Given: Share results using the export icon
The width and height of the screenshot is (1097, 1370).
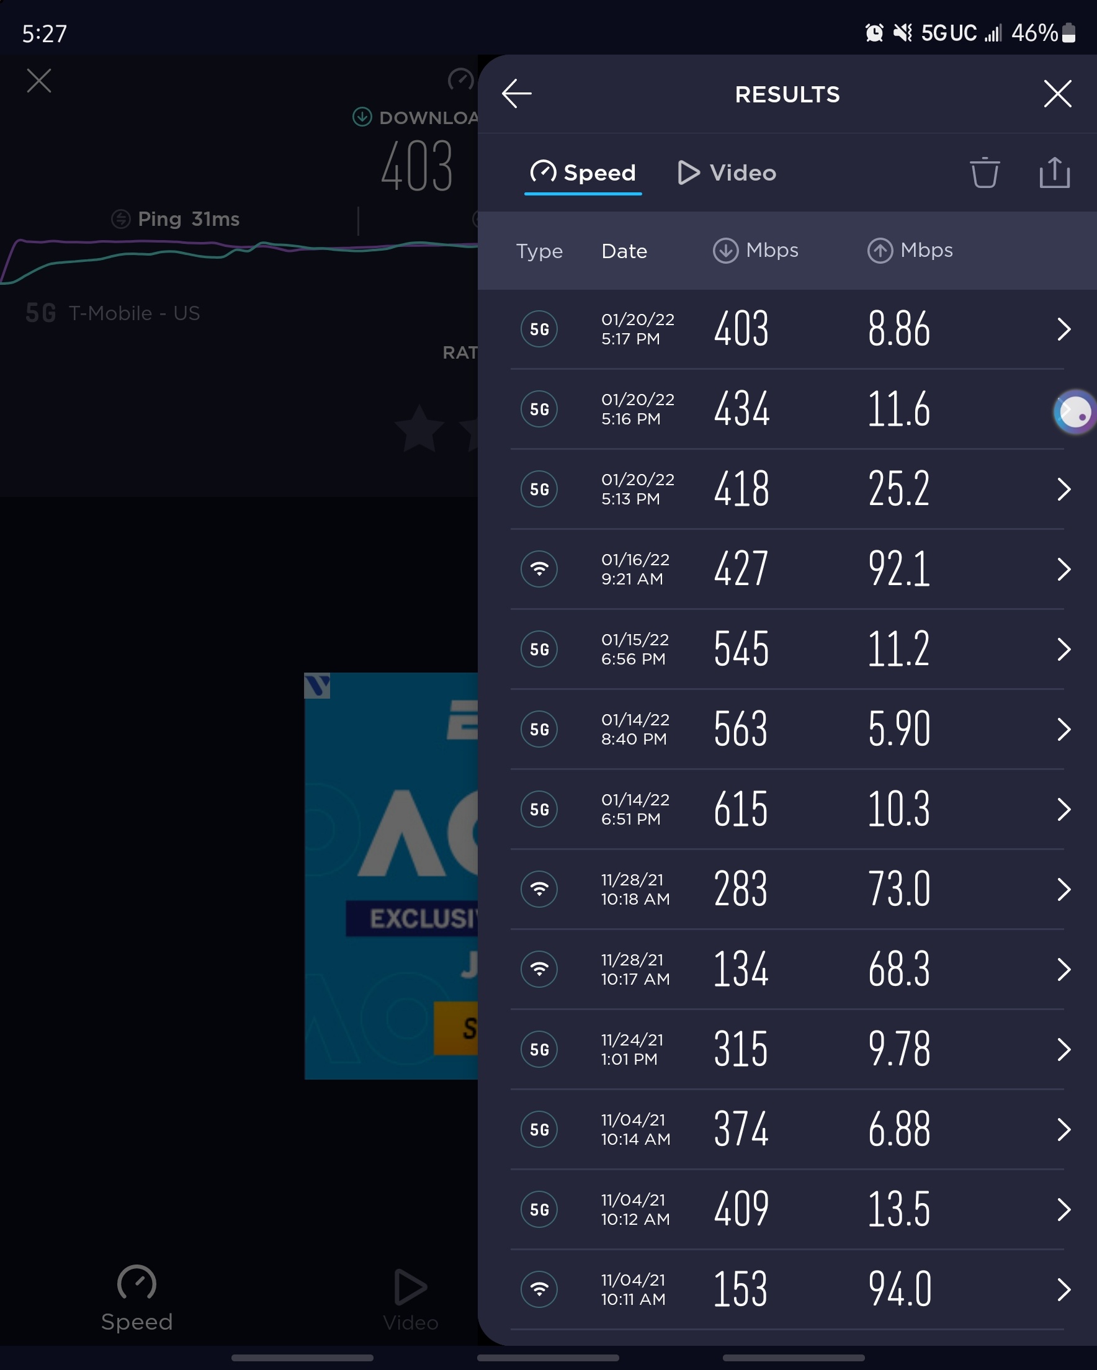Looking at the screenshot, I should (1054, 173).
